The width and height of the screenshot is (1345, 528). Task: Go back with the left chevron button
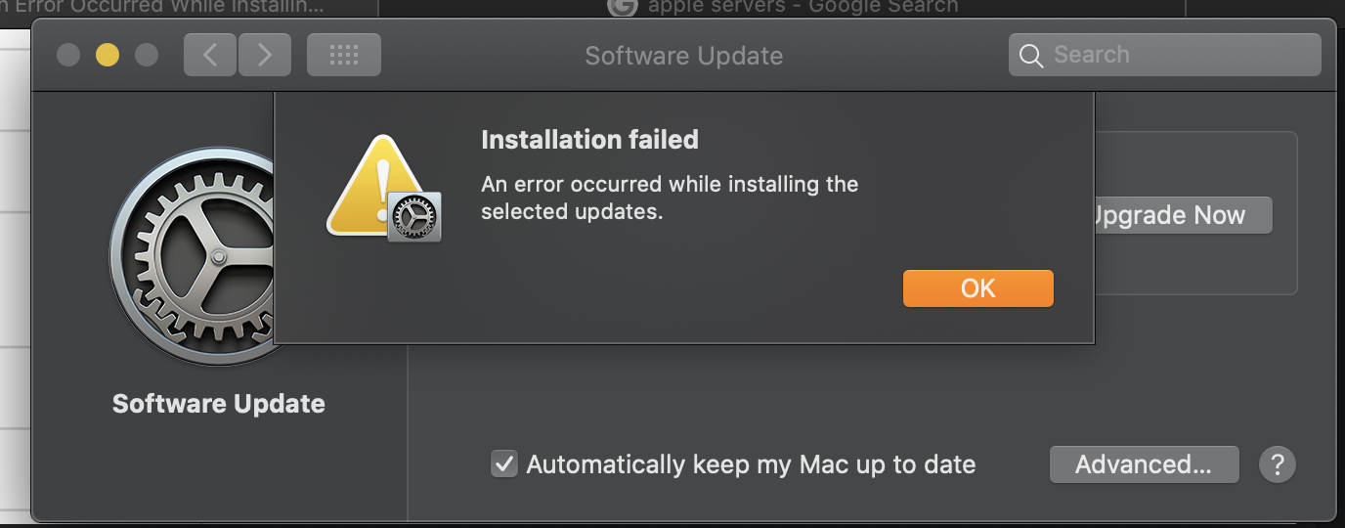(x=210, y=55)
